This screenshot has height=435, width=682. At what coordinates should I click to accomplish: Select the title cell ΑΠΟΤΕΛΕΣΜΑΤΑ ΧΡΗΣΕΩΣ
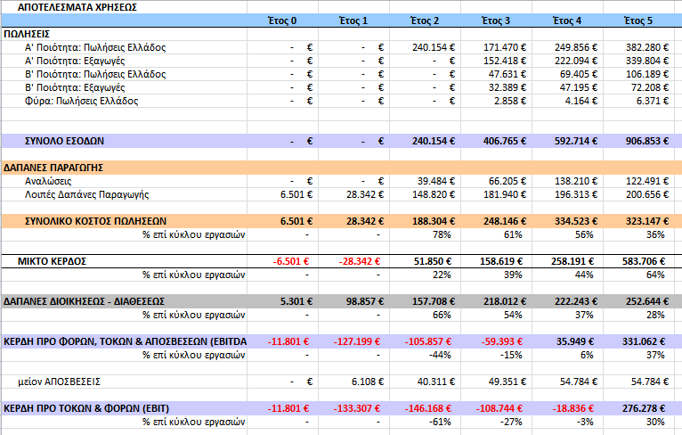coord(77,7)
